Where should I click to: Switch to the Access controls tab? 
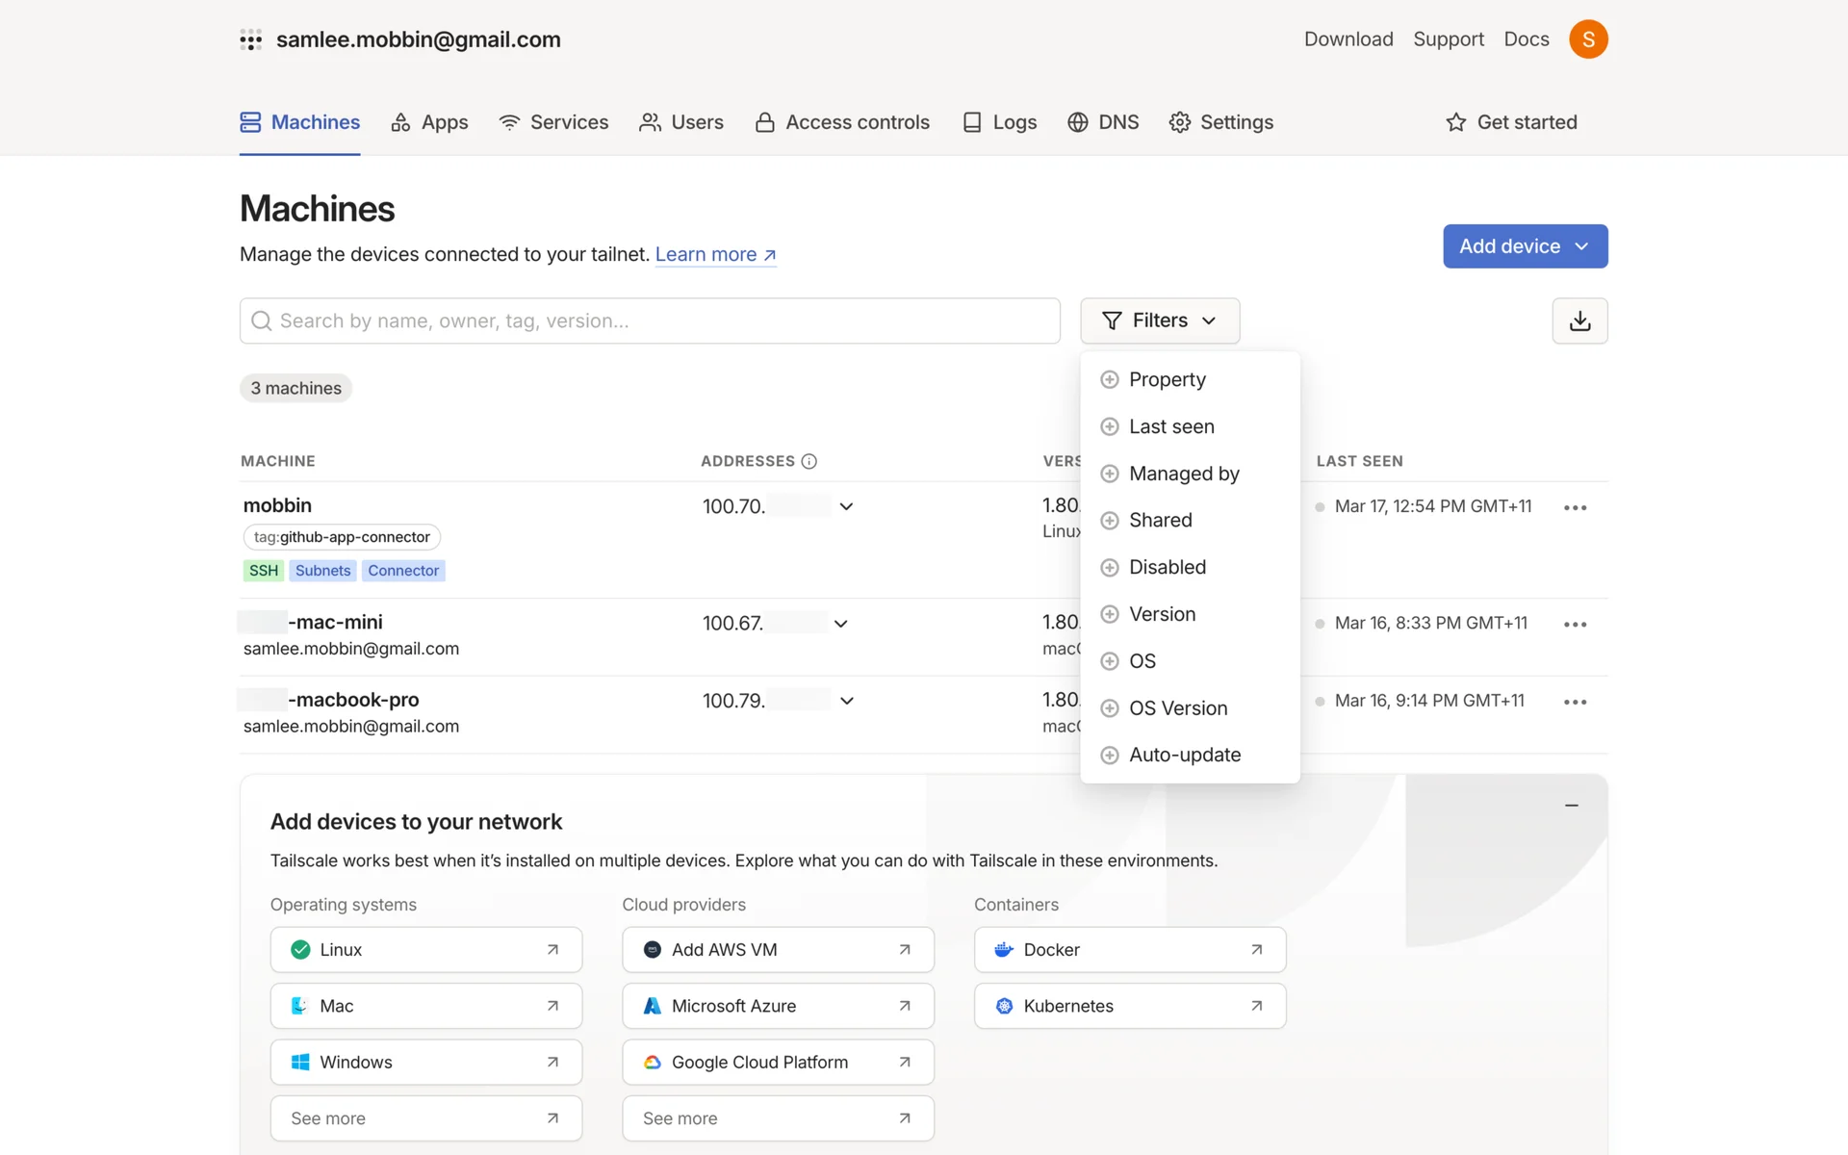click(842, 122)
